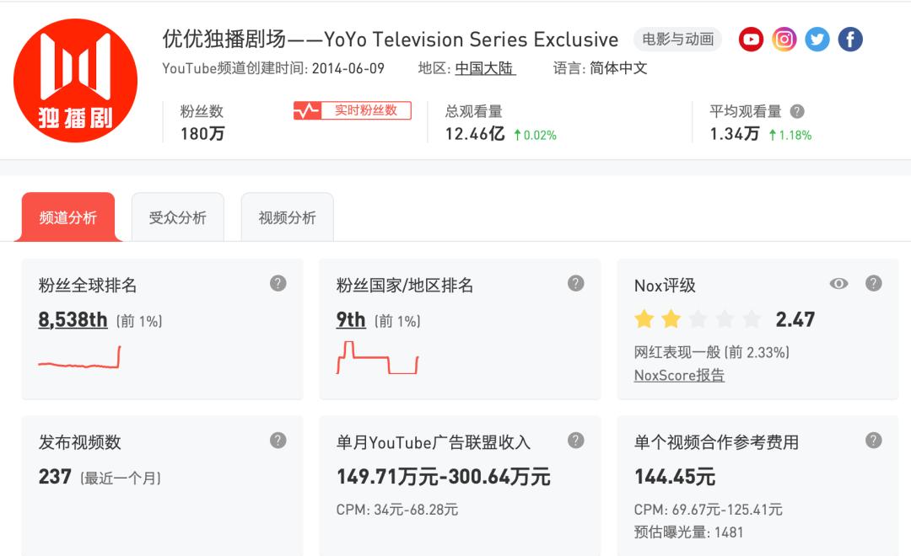
Task: Select the 电影与动画 category tag
Action: 677,39
